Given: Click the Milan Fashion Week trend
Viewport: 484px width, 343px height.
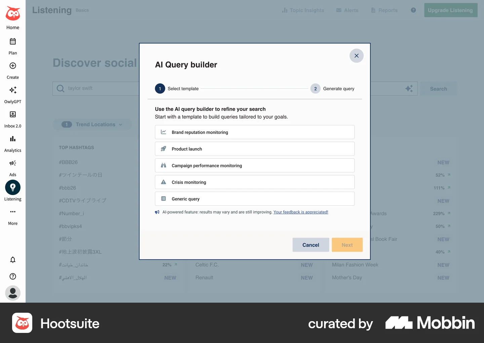Looking at the screenshot, I should (355, 265).
